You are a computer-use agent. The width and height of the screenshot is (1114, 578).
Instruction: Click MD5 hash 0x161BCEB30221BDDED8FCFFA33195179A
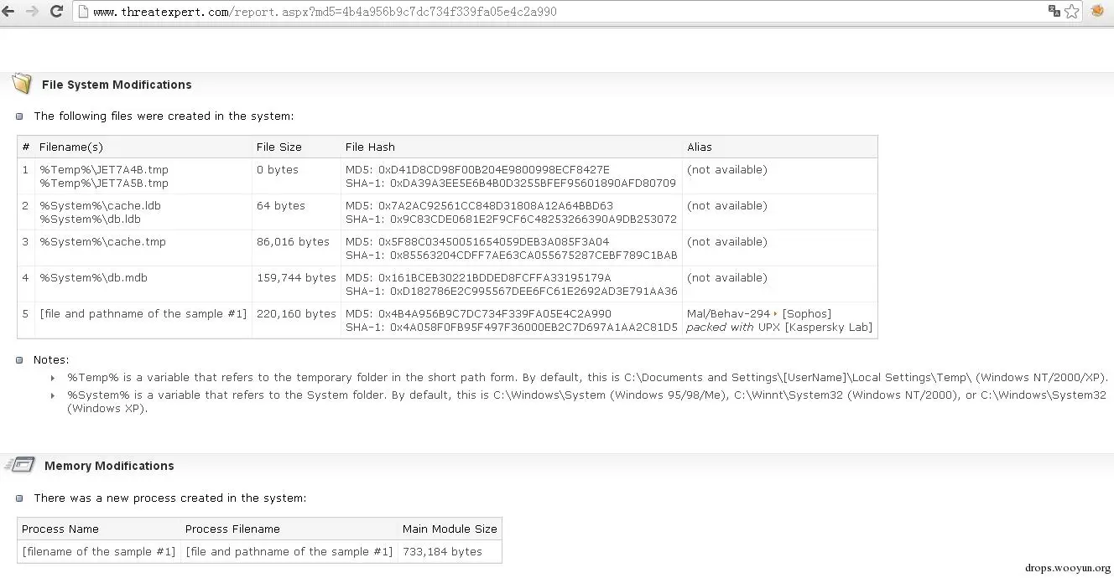(478, 278)
